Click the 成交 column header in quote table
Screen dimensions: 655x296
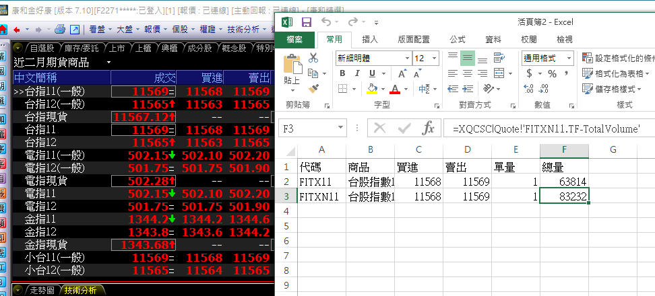tap(144, 77)
